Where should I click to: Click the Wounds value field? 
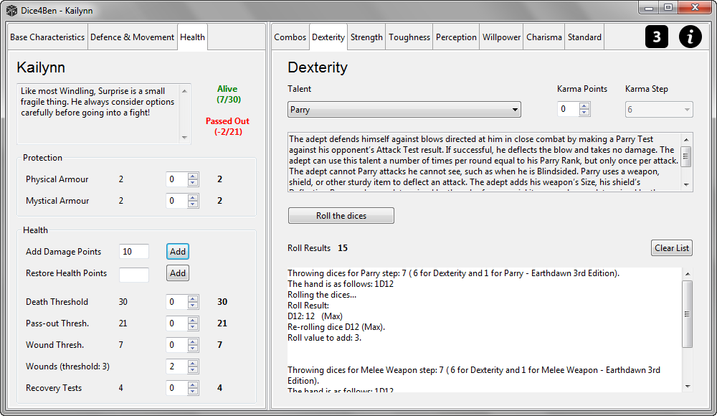click(176, 366)
